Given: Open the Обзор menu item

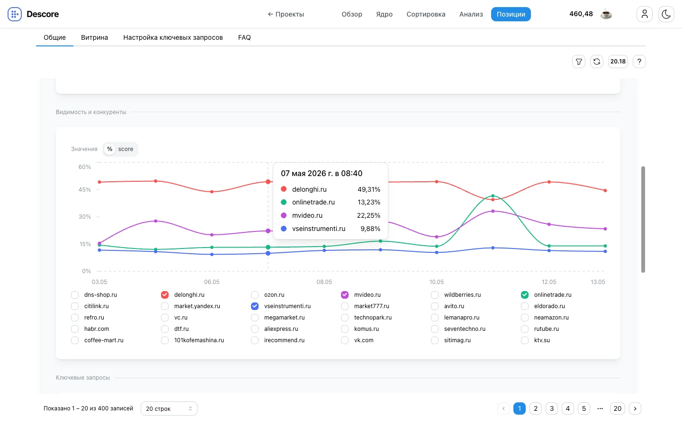Looking at the screenshot, I should pos(352,14).
